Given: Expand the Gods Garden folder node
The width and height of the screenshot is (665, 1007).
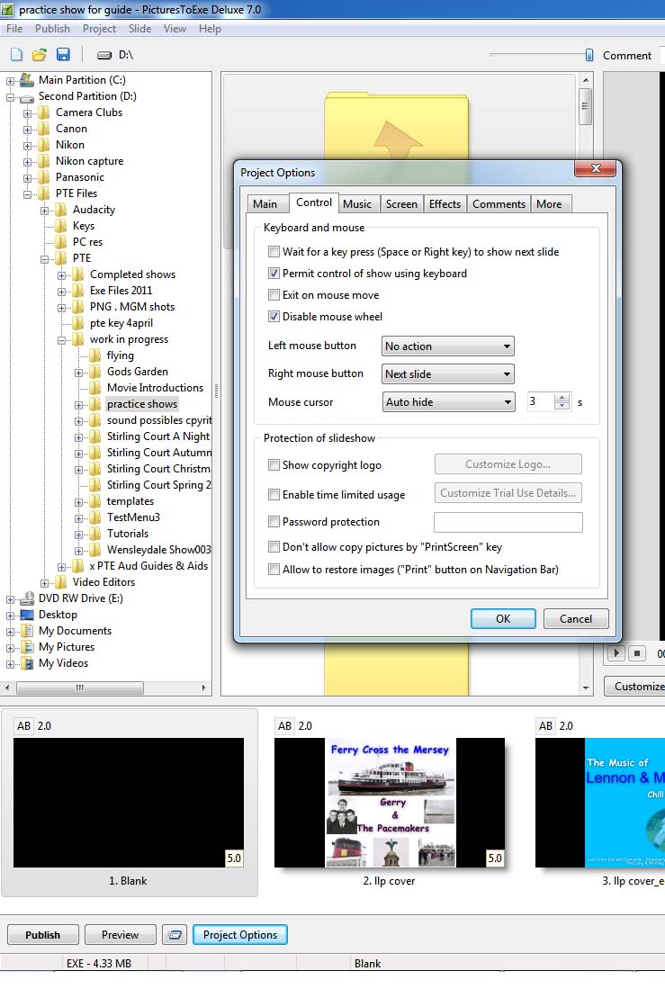Looking at the screenshot, I should pos(78,373).
